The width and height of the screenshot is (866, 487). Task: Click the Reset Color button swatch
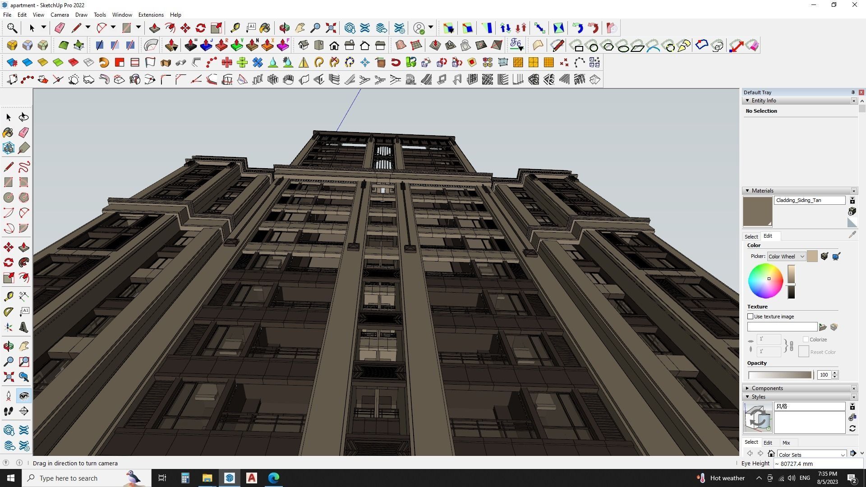pyautogui.click(x=803, y=352)
